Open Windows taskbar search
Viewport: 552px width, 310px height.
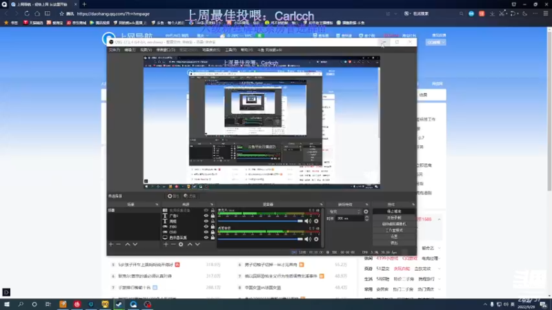(21, 304)
